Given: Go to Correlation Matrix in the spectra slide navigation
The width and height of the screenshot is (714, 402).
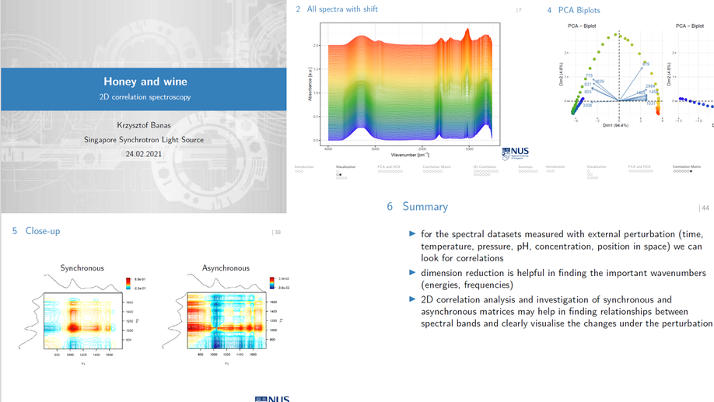Looking at the screenshot, I should (x=436, y=166).
